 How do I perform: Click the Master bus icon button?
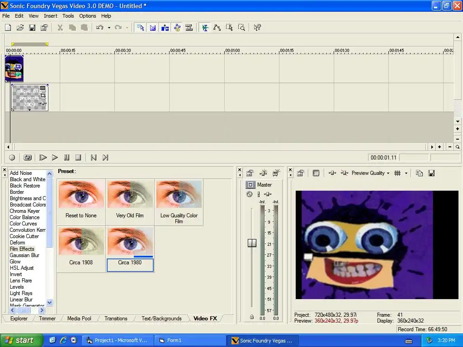(250, 185)
